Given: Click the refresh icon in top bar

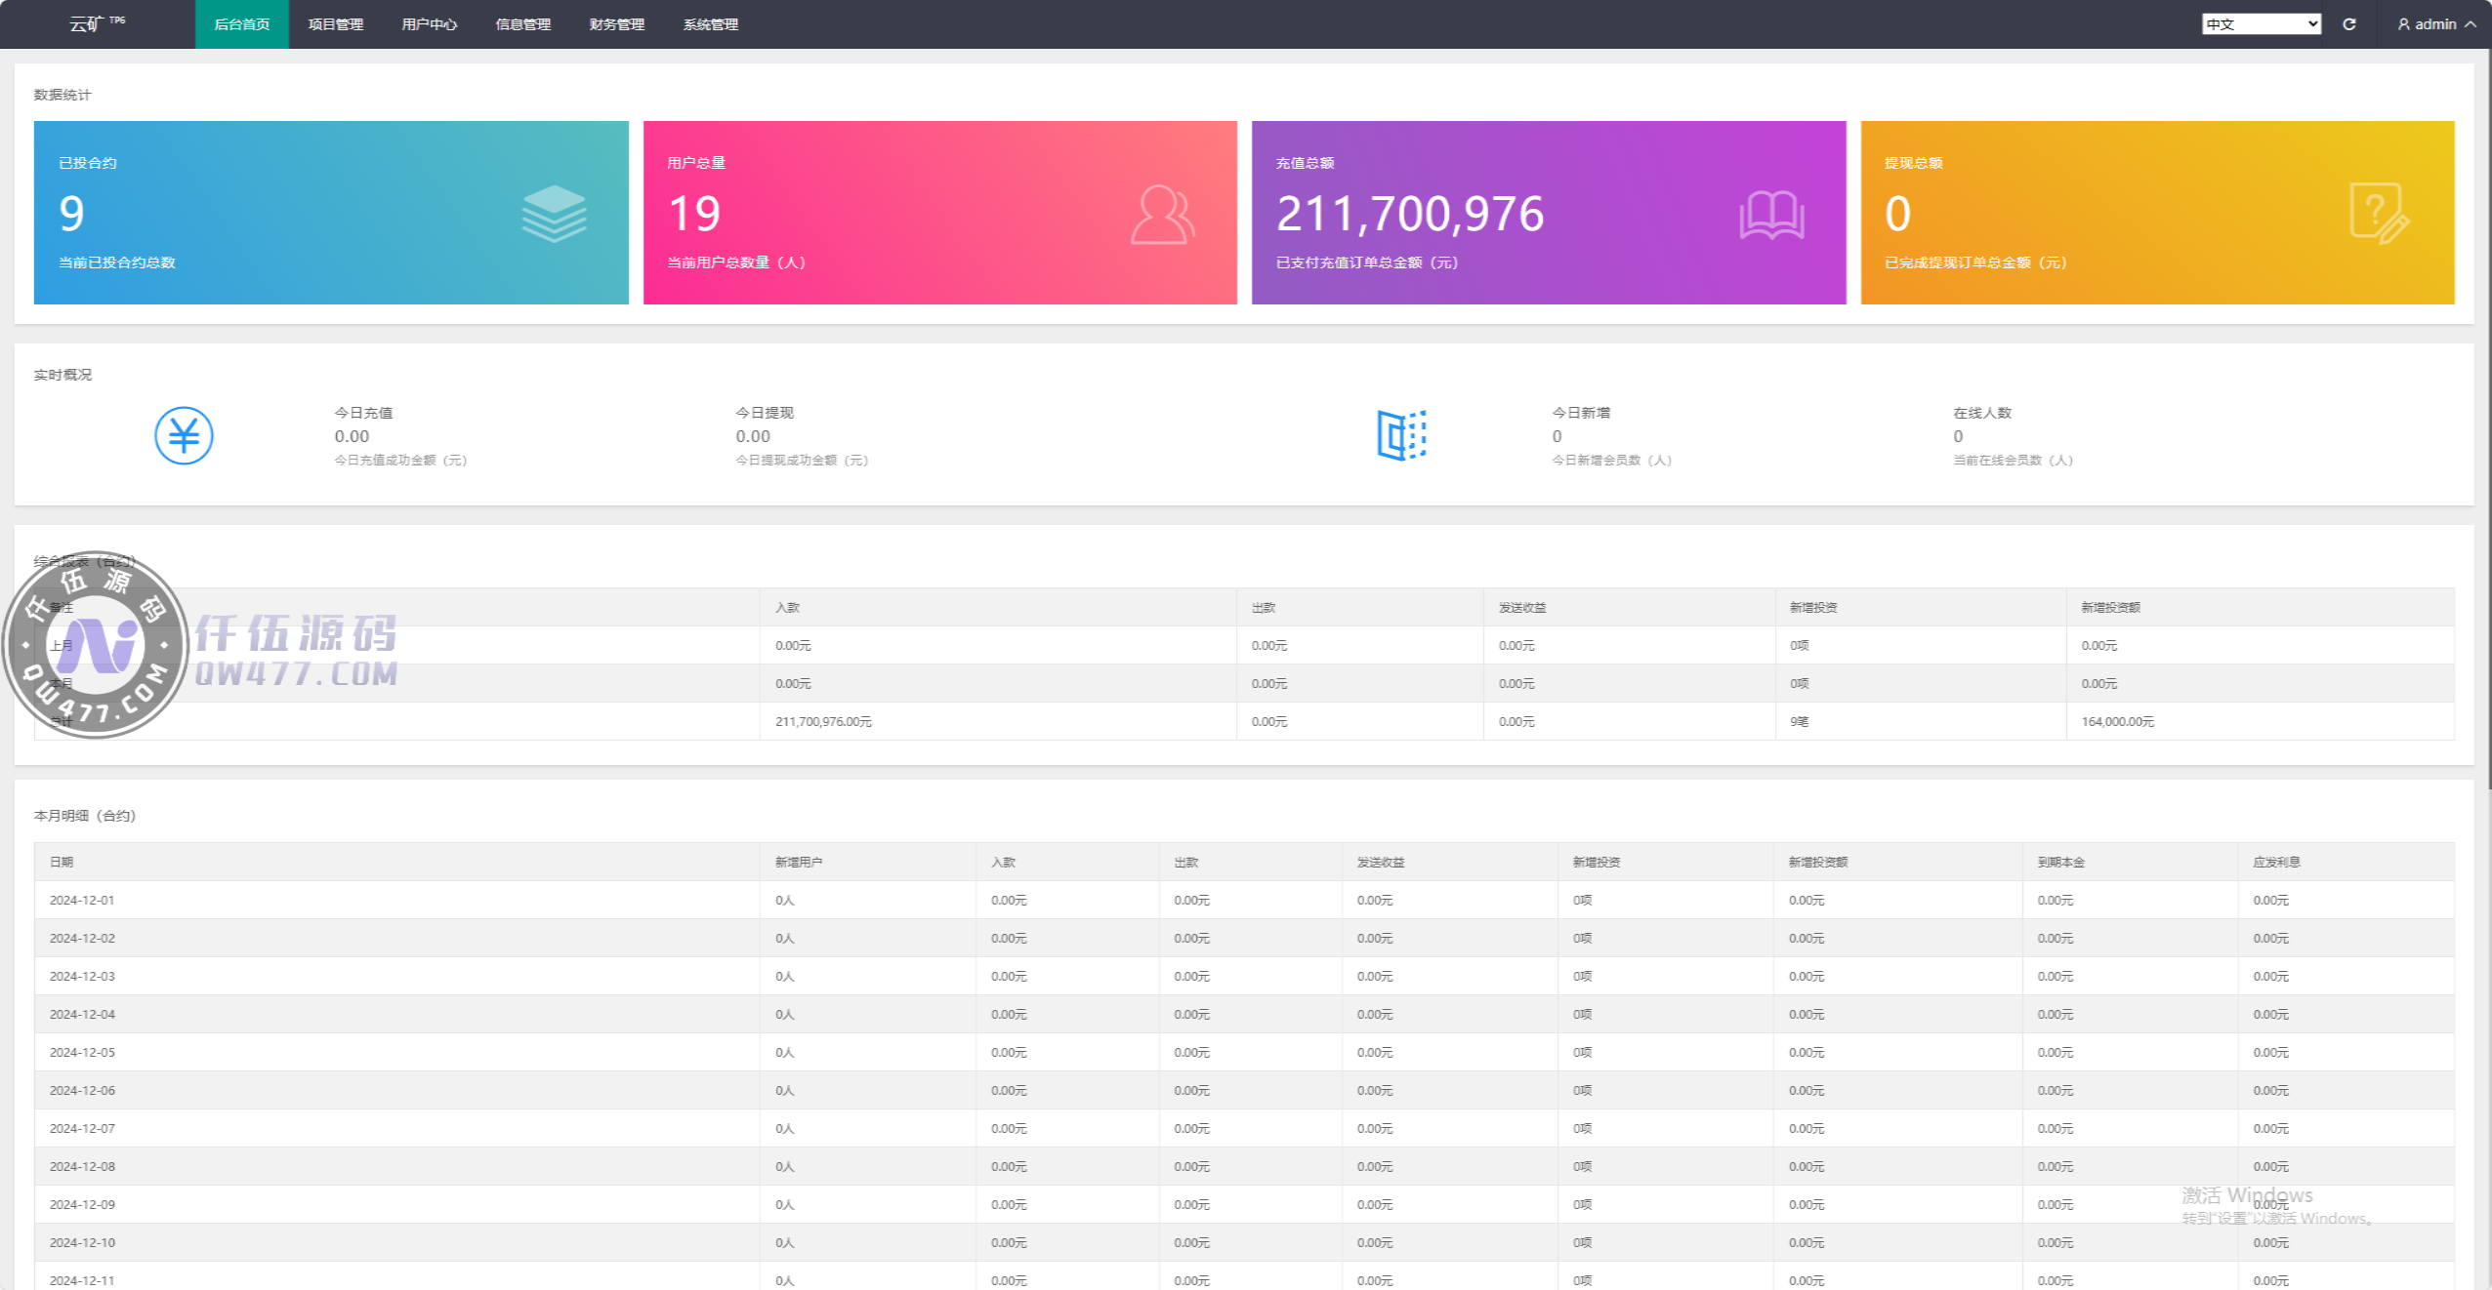Looking at the screenshot, I should (2349, 24).
